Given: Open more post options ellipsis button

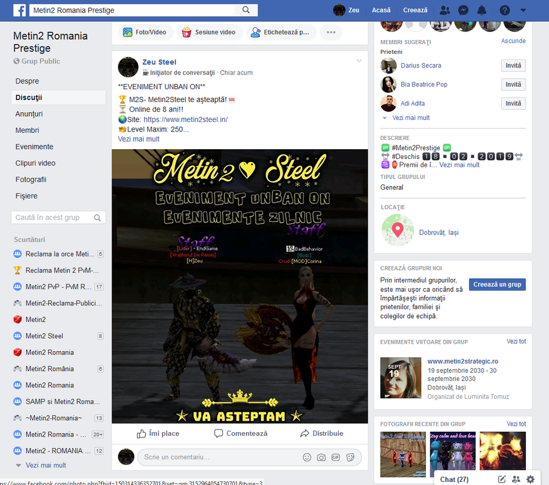Looking at the screenshot, I should 331,32.
